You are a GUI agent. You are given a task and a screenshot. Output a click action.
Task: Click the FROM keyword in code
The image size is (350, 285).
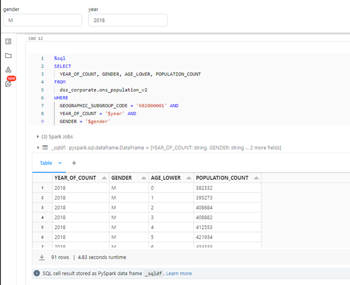point(60,82)
